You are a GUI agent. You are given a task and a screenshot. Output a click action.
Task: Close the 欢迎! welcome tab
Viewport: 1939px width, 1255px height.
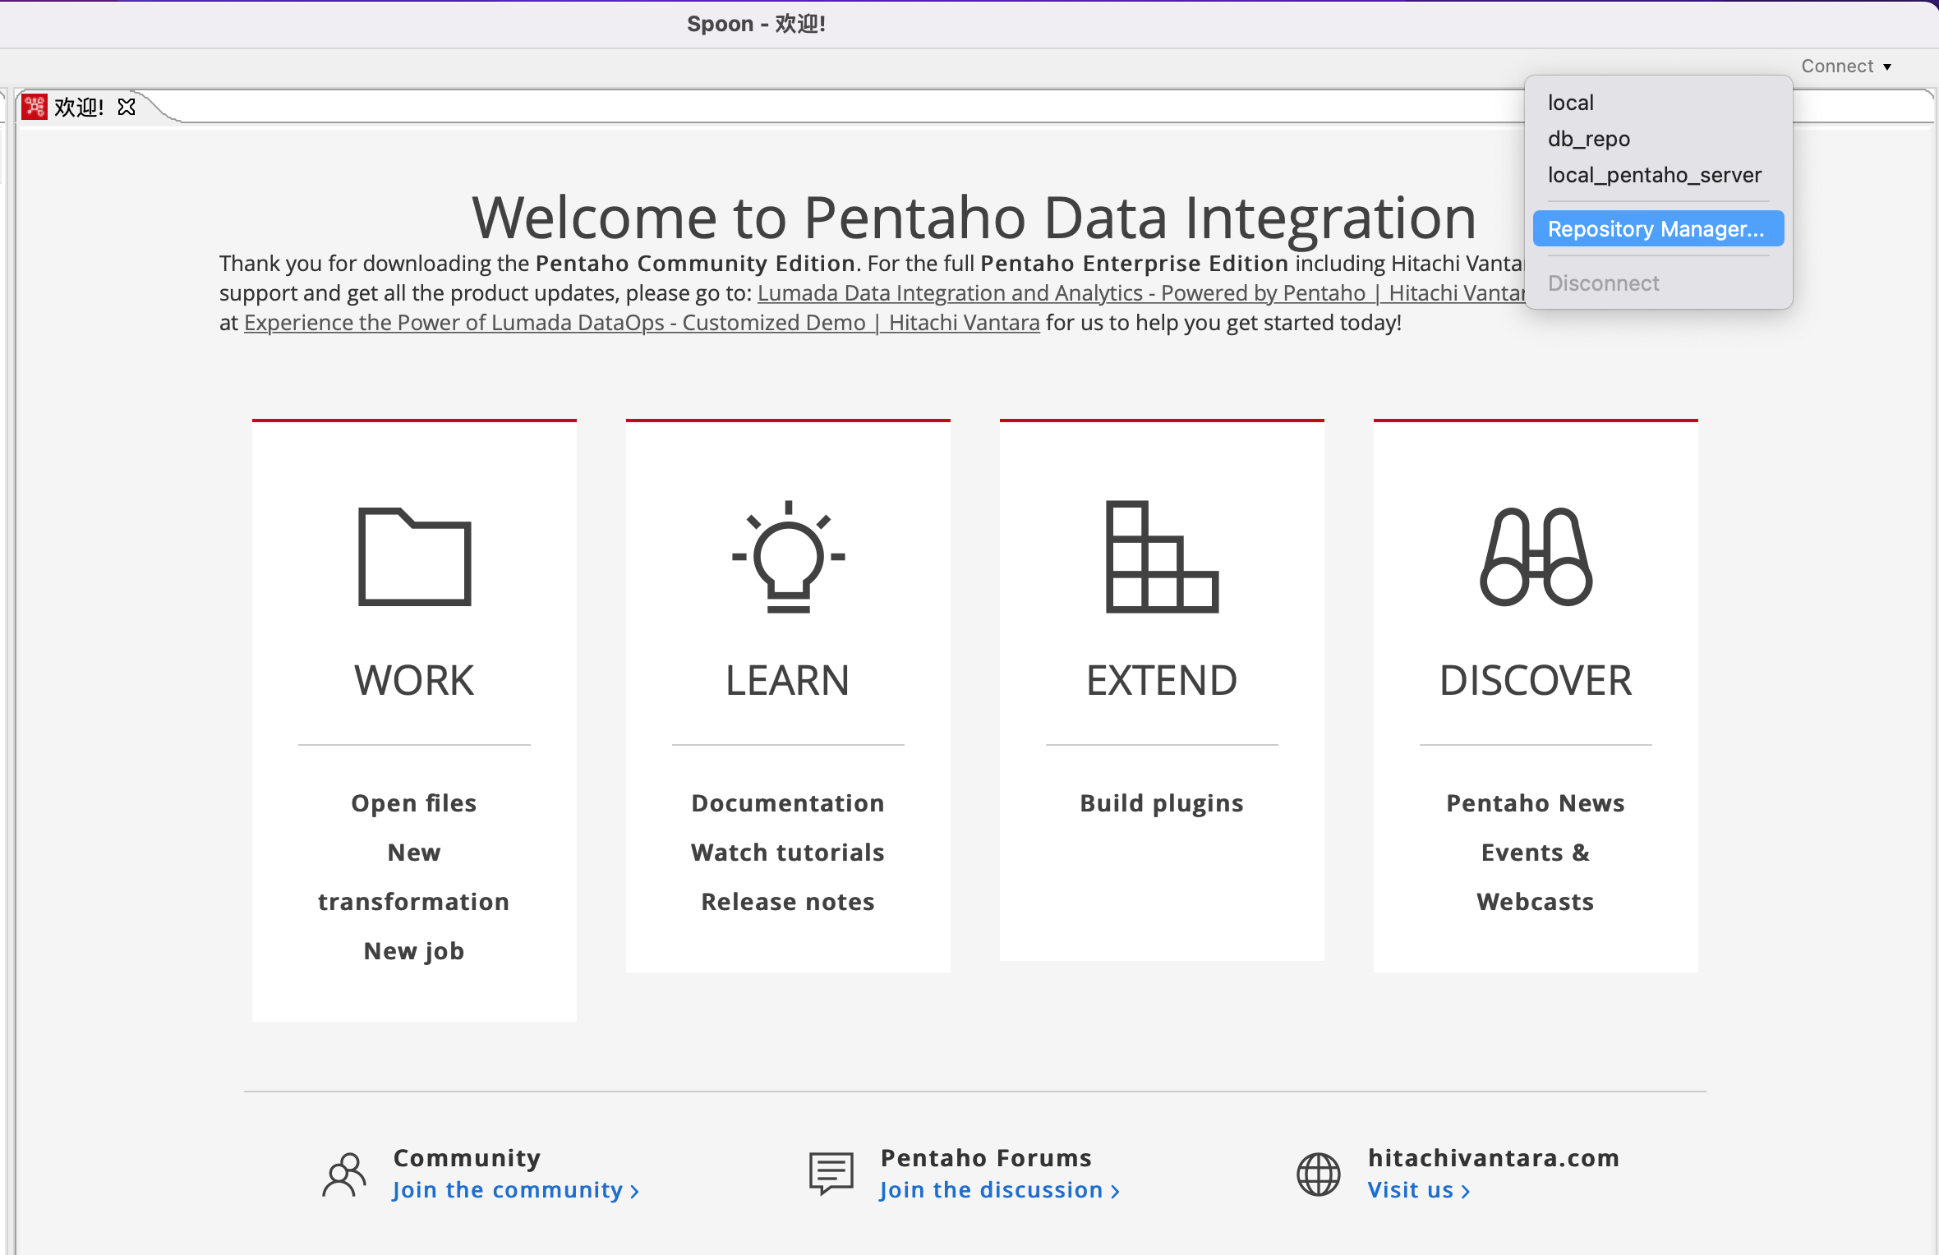(x=126, y=107)
